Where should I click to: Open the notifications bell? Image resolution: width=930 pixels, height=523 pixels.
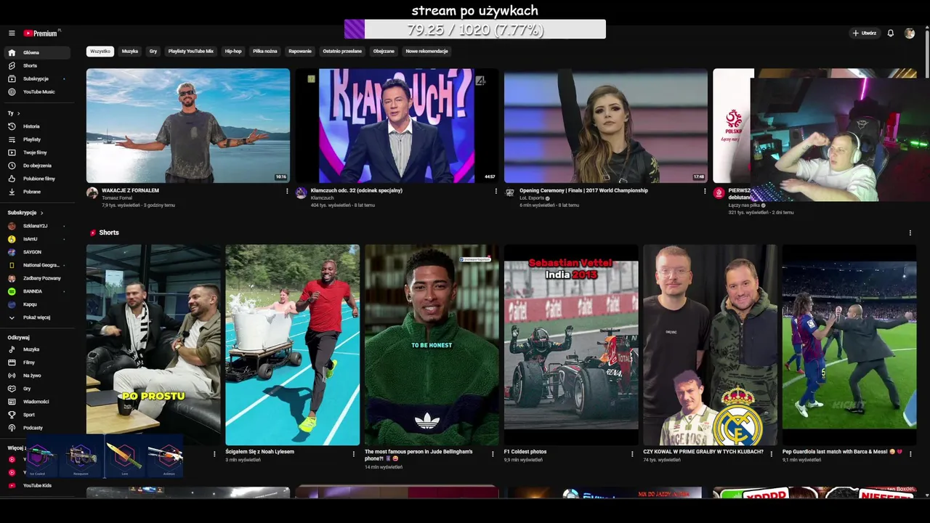891,33
